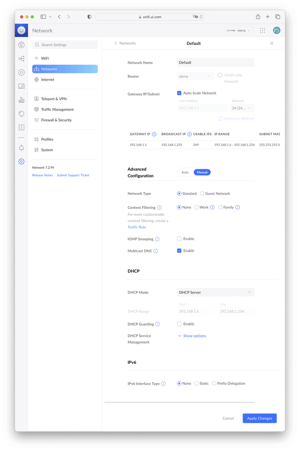Select the Guest Network radio button
The height and width of the screenshot is (451, 300).
(202, 194)
